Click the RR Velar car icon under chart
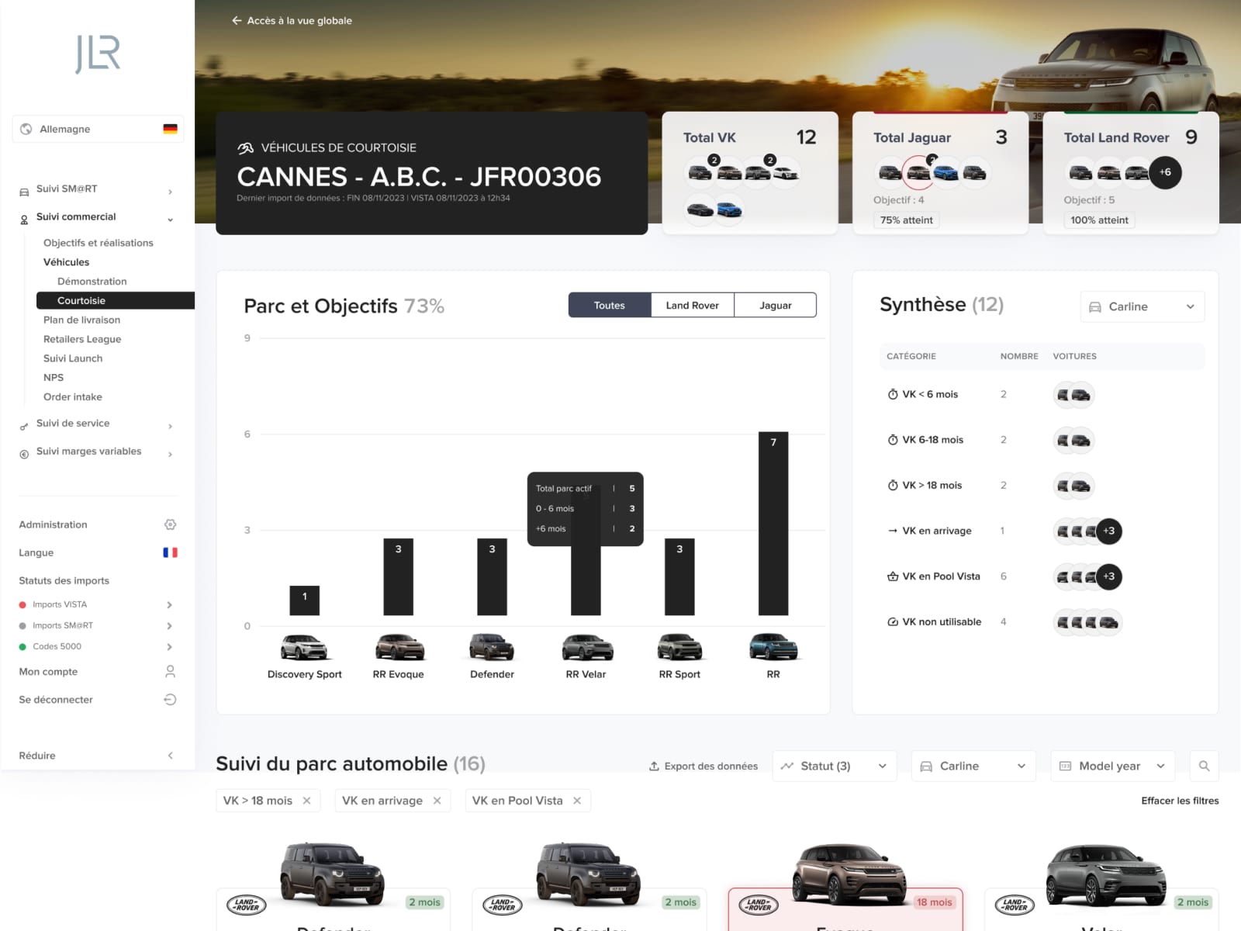 586,647
